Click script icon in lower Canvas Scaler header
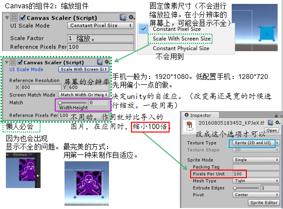283x209 pixels. click(x=13, y=62)
